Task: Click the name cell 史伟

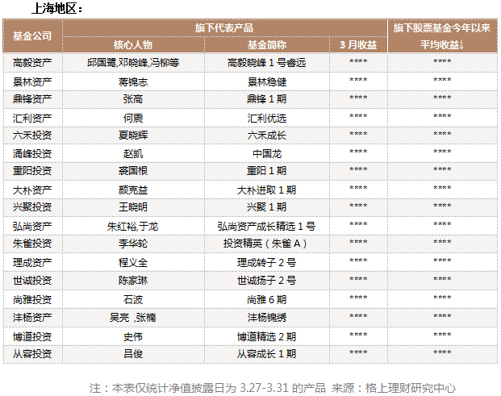Action: click(133, 337)
